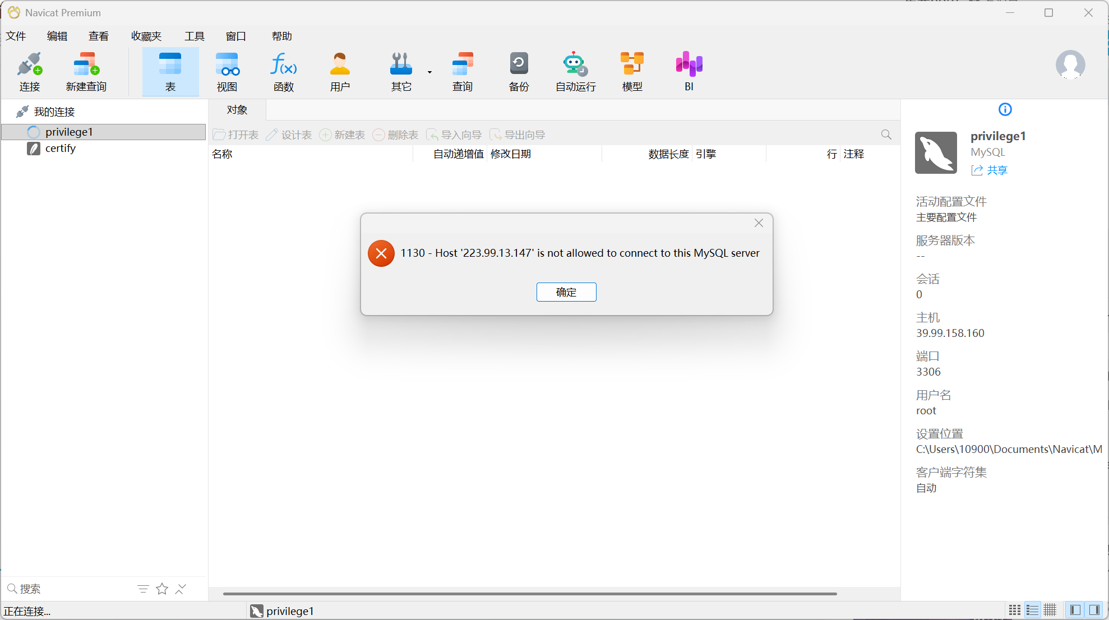Open the Tools (工具) menu
The height and width of the screenshot is (620, 1109).
click(195, 36)
